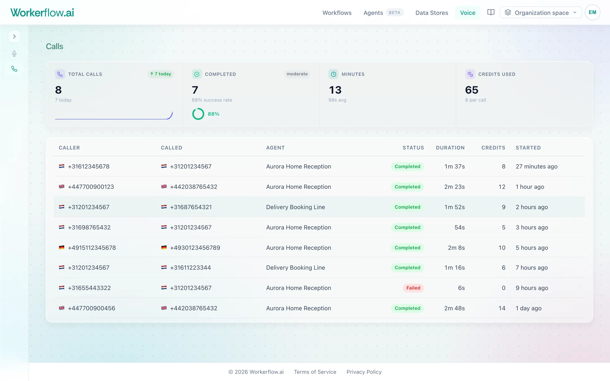Click the '1 hour ago' started time

pyautogui.click(x=530, y=187)
